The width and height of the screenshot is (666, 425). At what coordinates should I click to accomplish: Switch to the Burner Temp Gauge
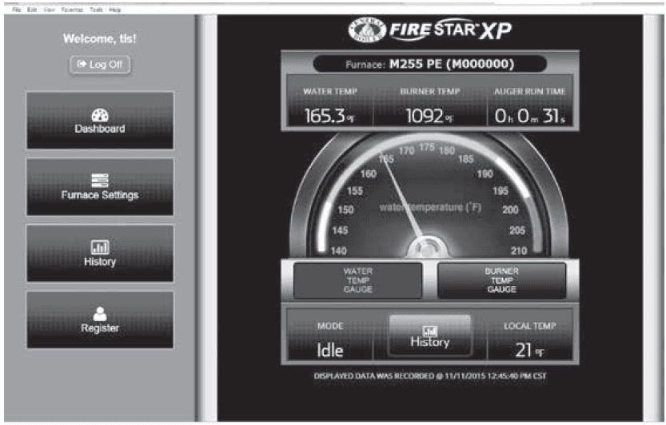coord(501,280)
